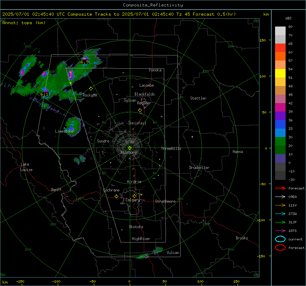This screenshot has height=286, width=306.
Task: Click the Cochrane town label
Action: click(111, 190)
